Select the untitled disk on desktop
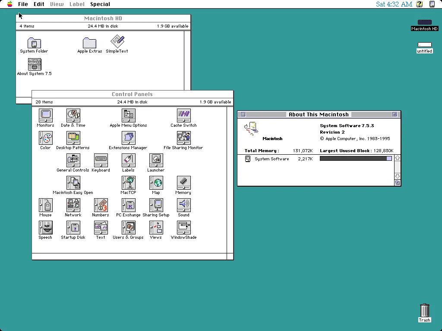Image resolution: width=442 pixels, height=331 pixels. coord(424,45)
